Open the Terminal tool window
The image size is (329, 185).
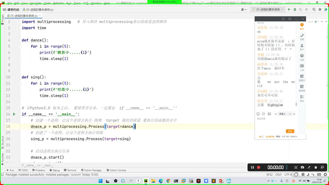(x=70, y=170)
